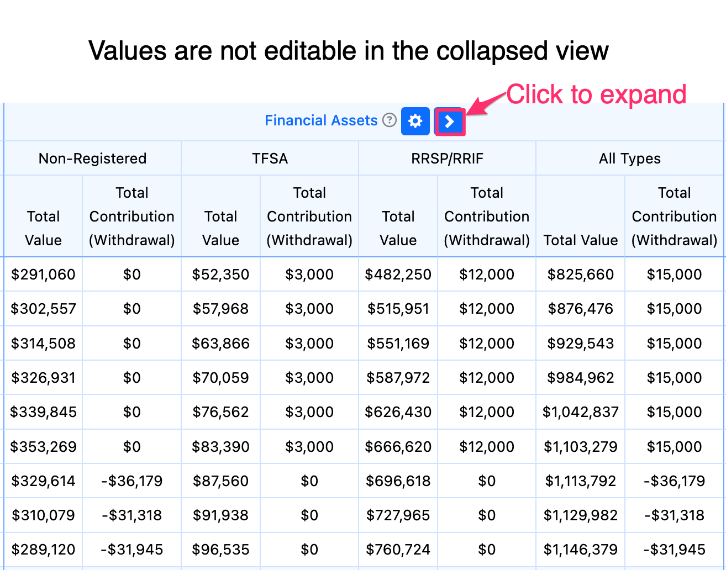Screen dimensions: 726x570
Task: Click All Types Total Contribution (Withdrawal) header
Action: click(x=674, y=216)
